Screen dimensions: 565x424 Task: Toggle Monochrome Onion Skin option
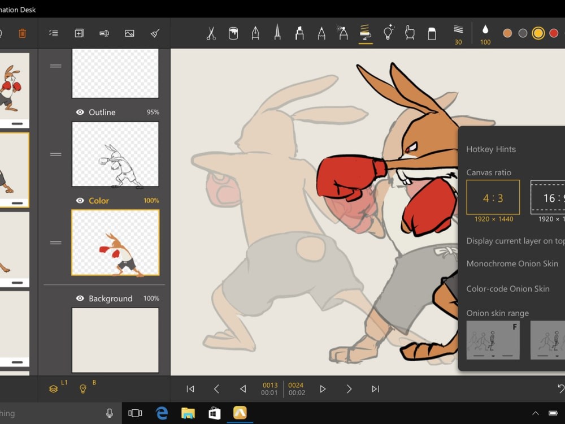pos(512,263)
